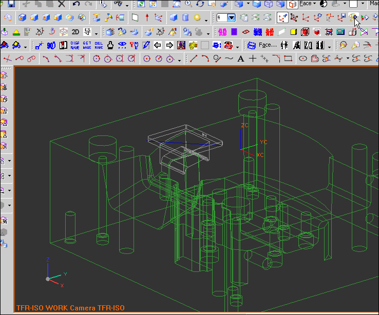Click the Face... toolbar button

tap(262, 45)
